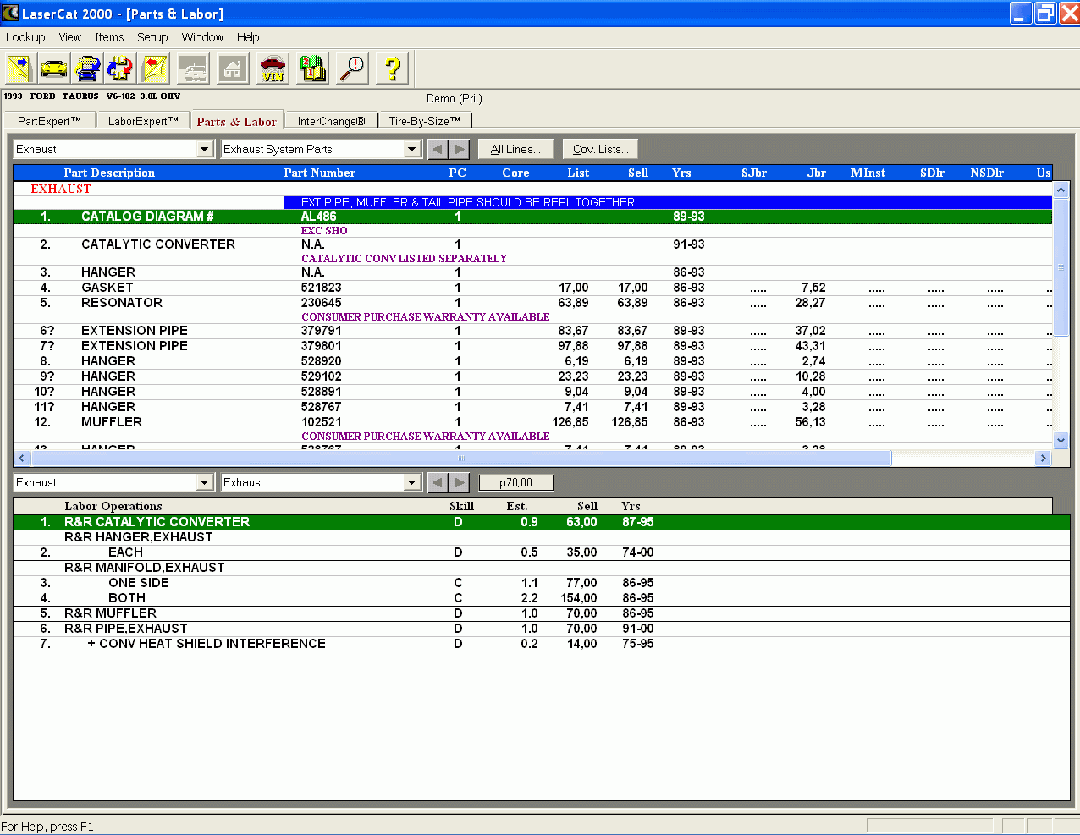
Task: Select the R&R PIPE,EXHAUST labor operation
Action: (542, 629)
